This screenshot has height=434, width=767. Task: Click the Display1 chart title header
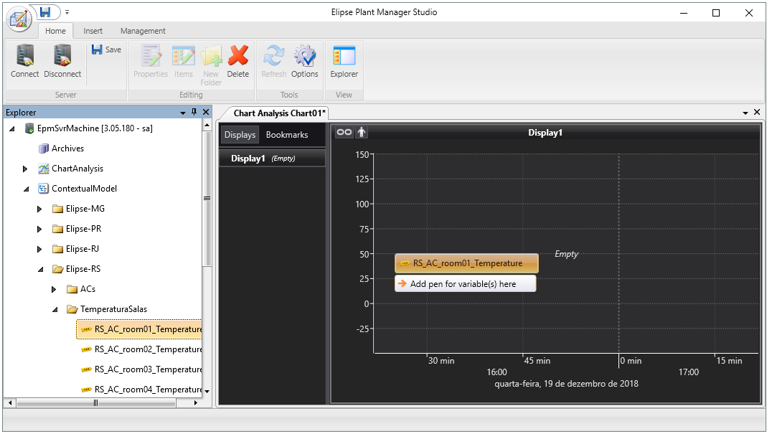(x=545, y=133)
